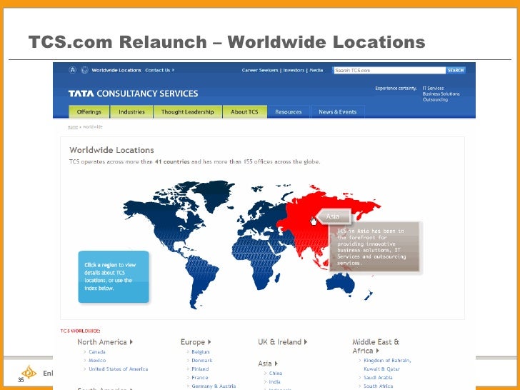Open Kingdom of Bahrain, Kuwait & Qatar link

(387, 365)
